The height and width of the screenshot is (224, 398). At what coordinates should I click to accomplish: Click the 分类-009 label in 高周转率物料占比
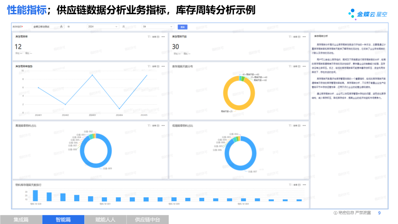[107, 168]
